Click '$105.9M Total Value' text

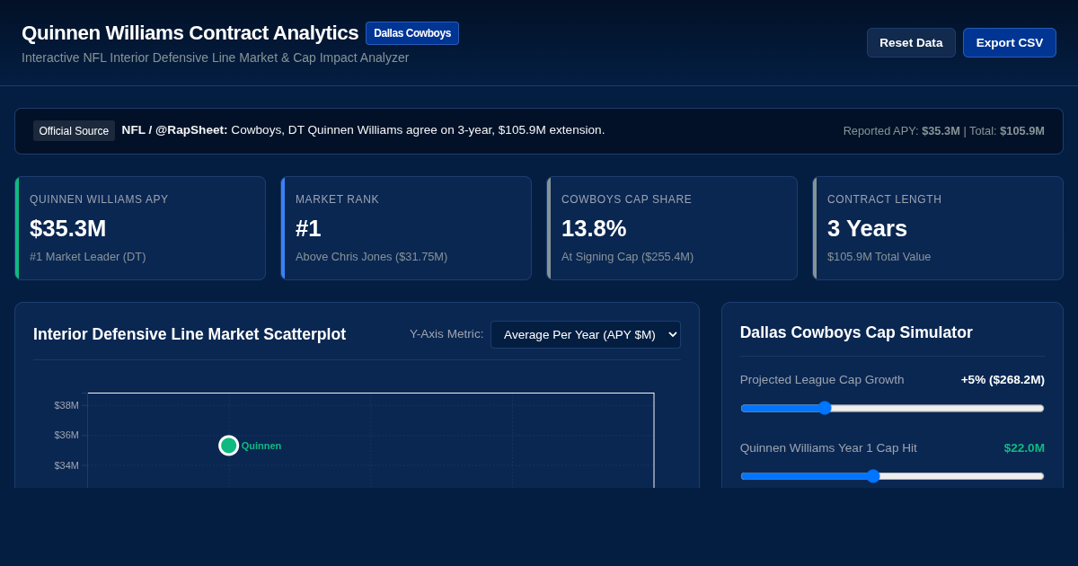pyautogui.click(x=879, y=257)
